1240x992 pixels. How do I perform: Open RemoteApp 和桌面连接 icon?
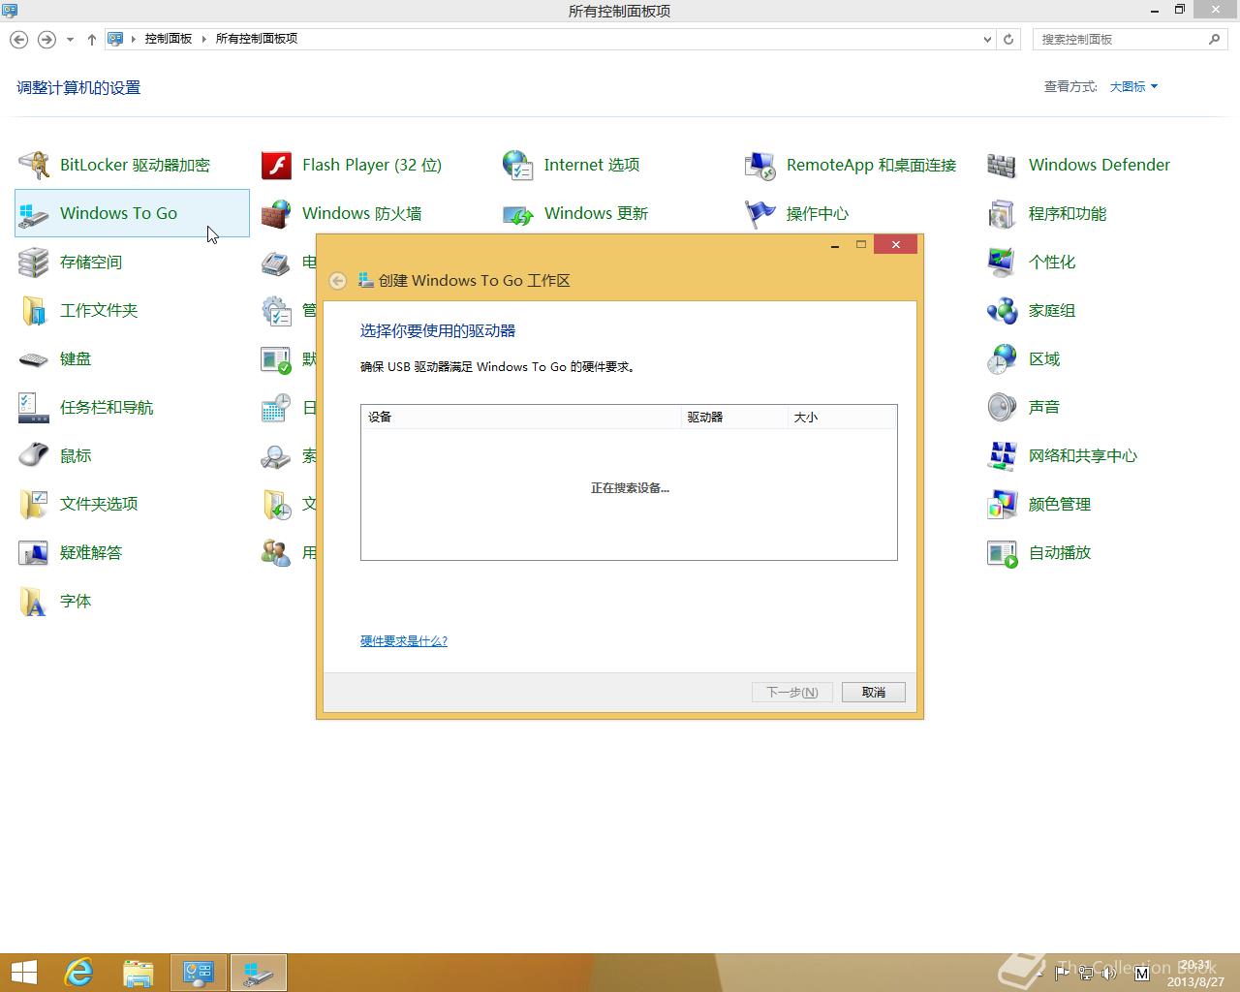760,165
